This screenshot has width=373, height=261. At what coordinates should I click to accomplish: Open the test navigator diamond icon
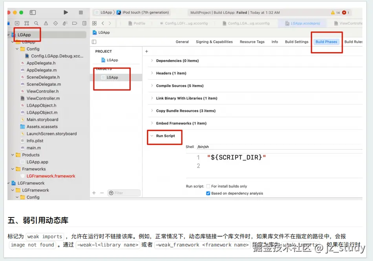(55, 23)
